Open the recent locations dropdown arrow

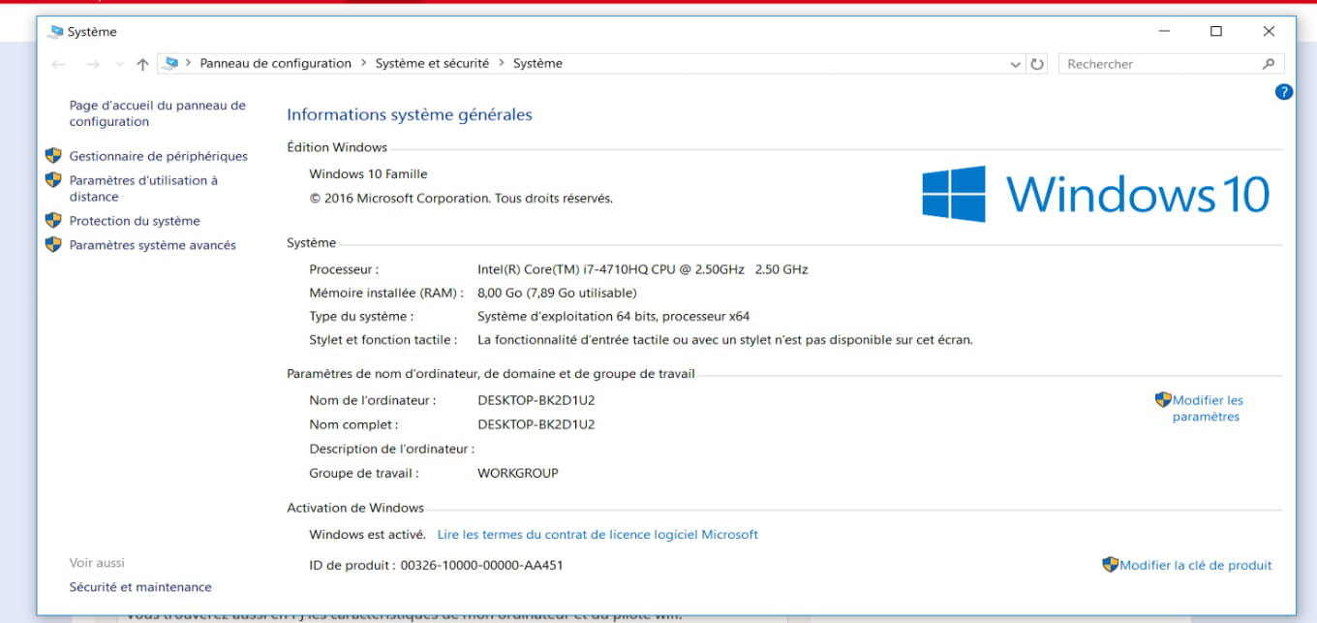(119, 64)
